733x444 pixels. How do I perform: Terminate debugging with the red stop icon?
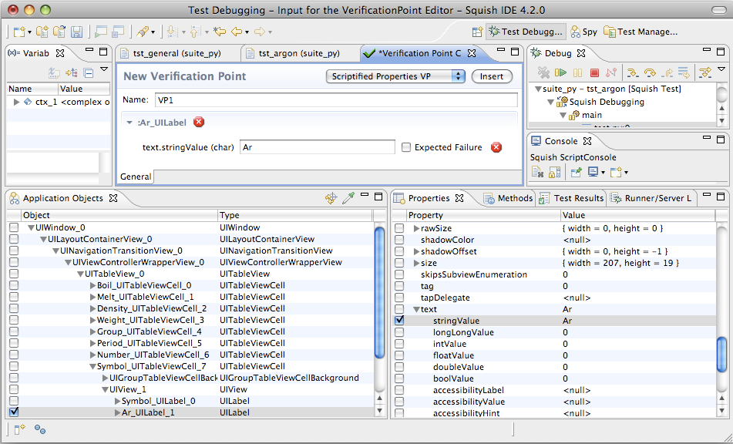(x=593, y=72)
